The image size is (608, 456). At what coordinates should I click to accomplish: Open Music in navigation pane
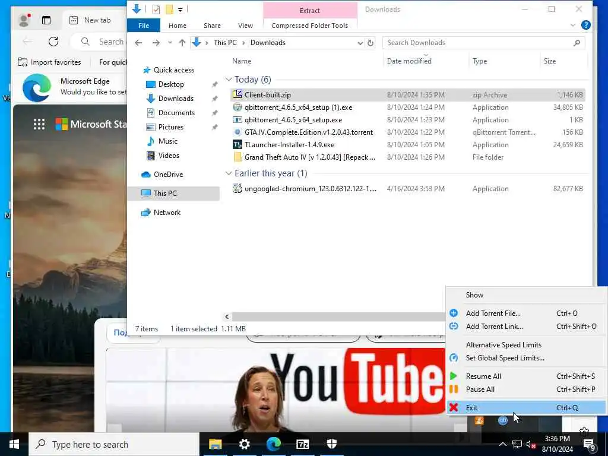[167, 141]
